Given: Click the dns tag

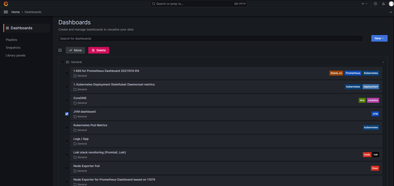Looking at the screenshot, I should pos(362,100).
